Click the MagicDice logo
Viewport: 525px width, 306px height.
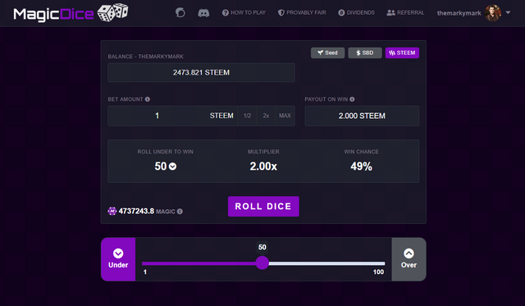[71, 13]
